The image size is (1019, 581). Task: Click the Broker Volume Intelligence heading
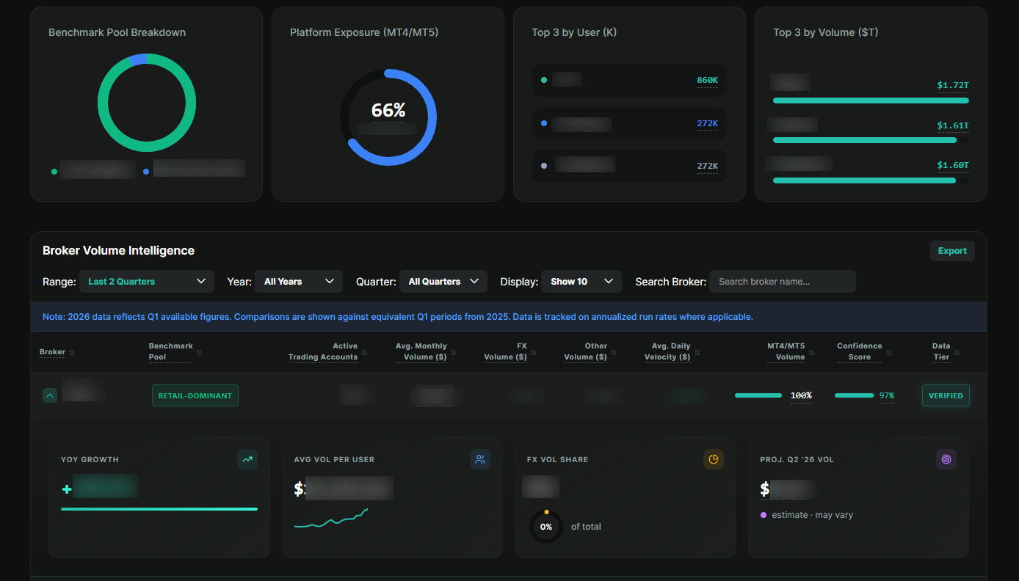click(118, 250)
